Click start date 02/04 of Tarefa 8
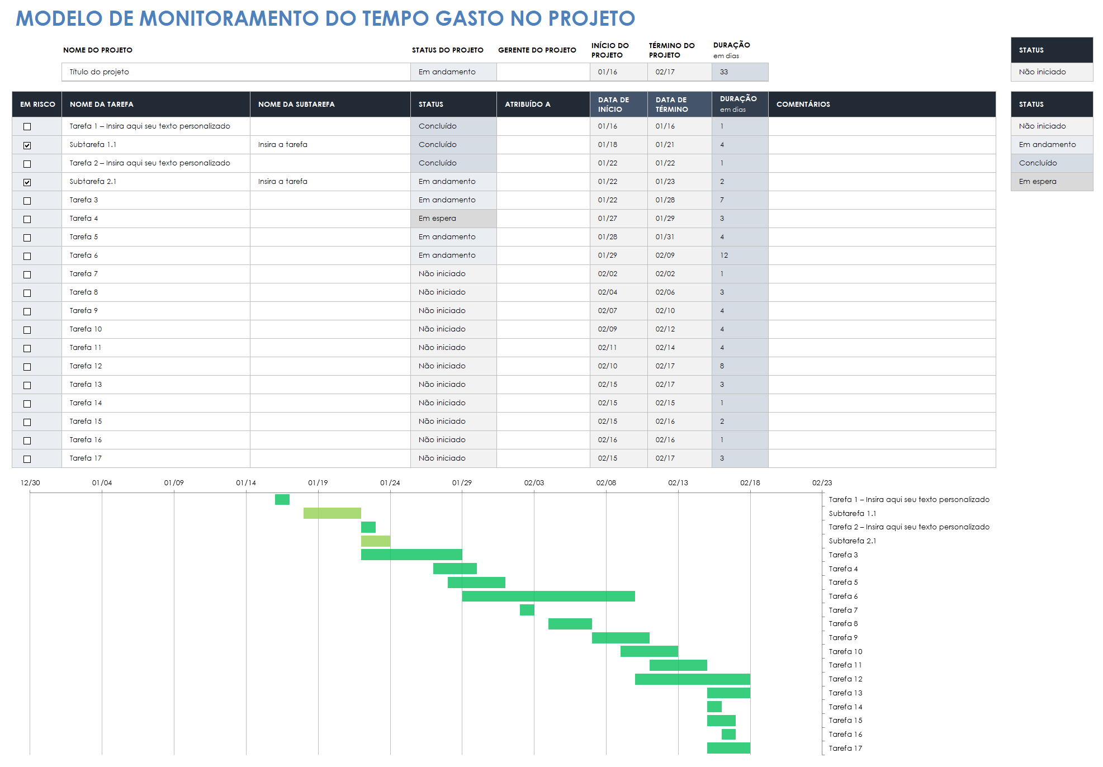 coord(618,292)
